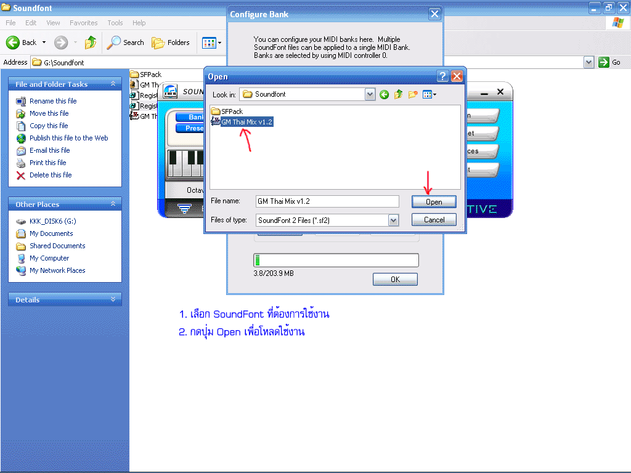This screenshot has width=631, height=473.
Task: Click Move this file link
Action: [x=49, y=113]
